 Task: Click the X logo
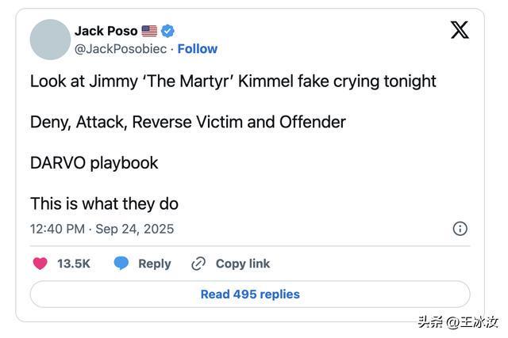[460, 30]
